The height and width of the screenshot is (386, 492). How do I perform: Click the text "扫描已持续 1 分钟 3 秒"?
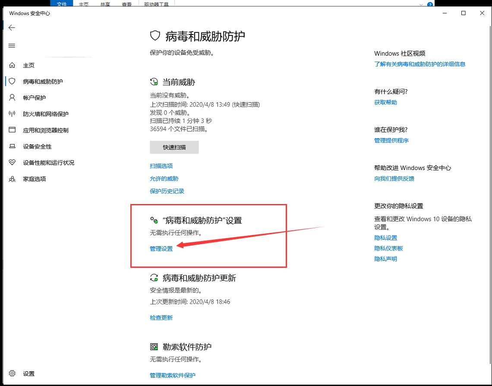pos(181,121)
